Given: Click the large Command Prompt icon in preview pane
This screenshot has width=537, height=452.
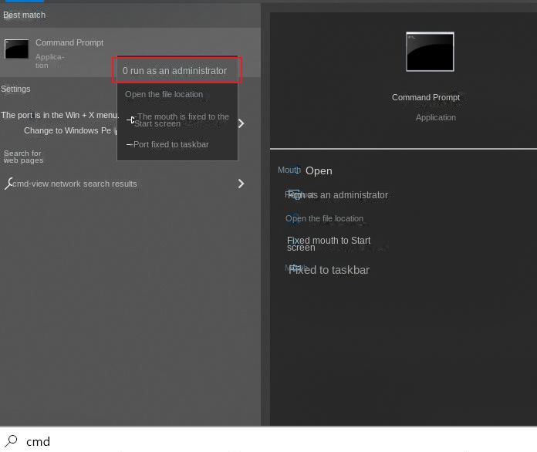Looking at the screenshot, I should pos(430,52).
